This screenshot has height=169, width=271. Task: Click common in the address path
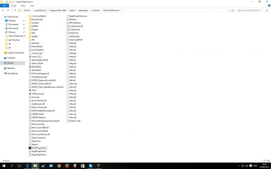coord(96,11)
